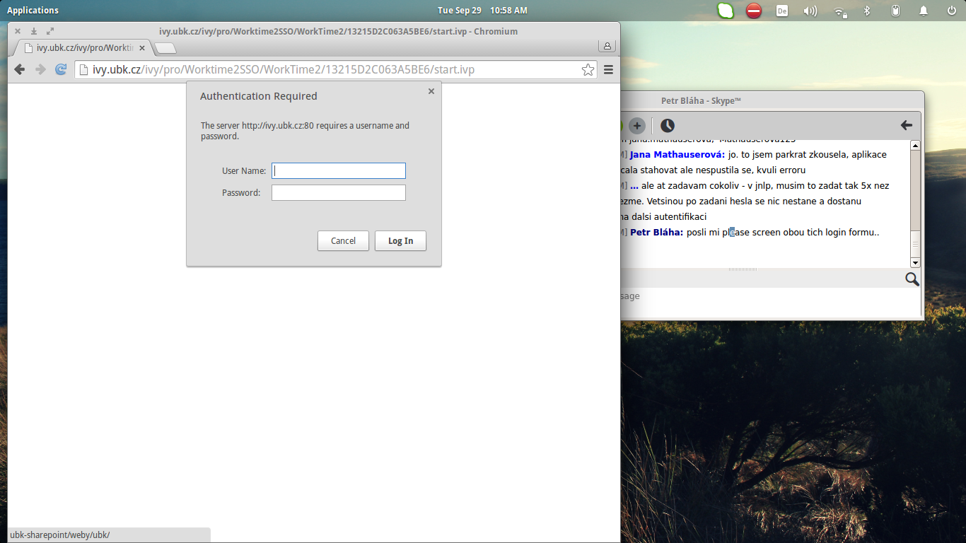966x543 pixels.
Task: Open notifications bell indicator
Action: pos(924,11)
